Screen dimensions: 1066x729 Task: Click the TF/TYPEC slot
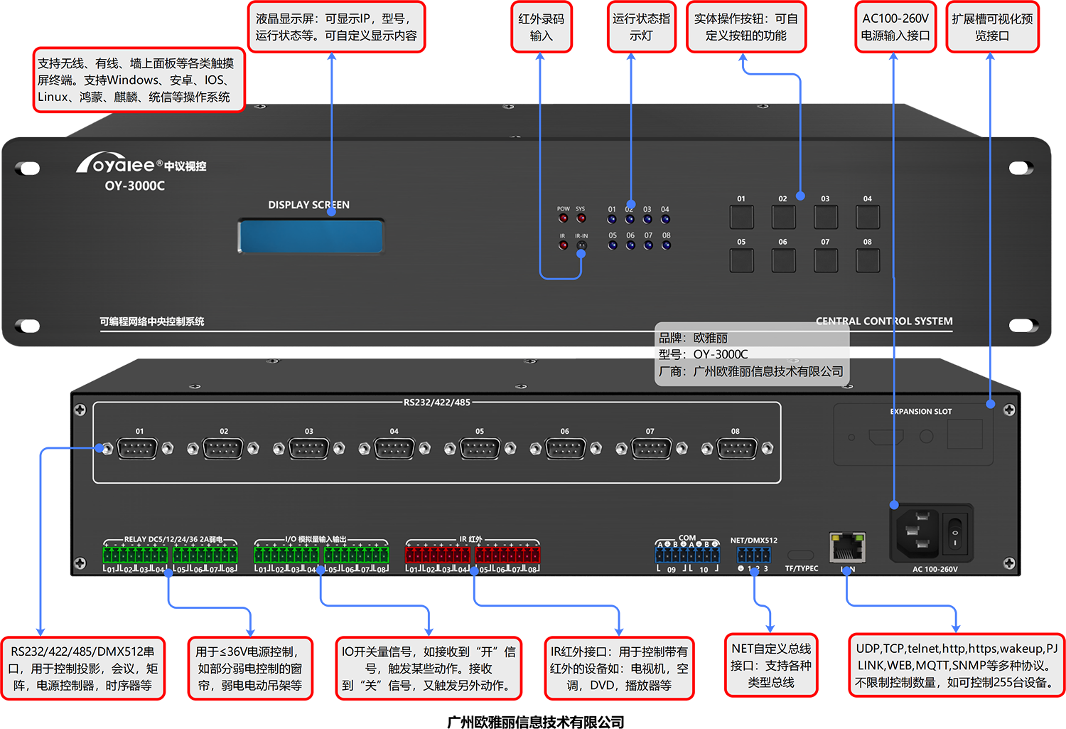pyautogui.click(x=801, y=555)
